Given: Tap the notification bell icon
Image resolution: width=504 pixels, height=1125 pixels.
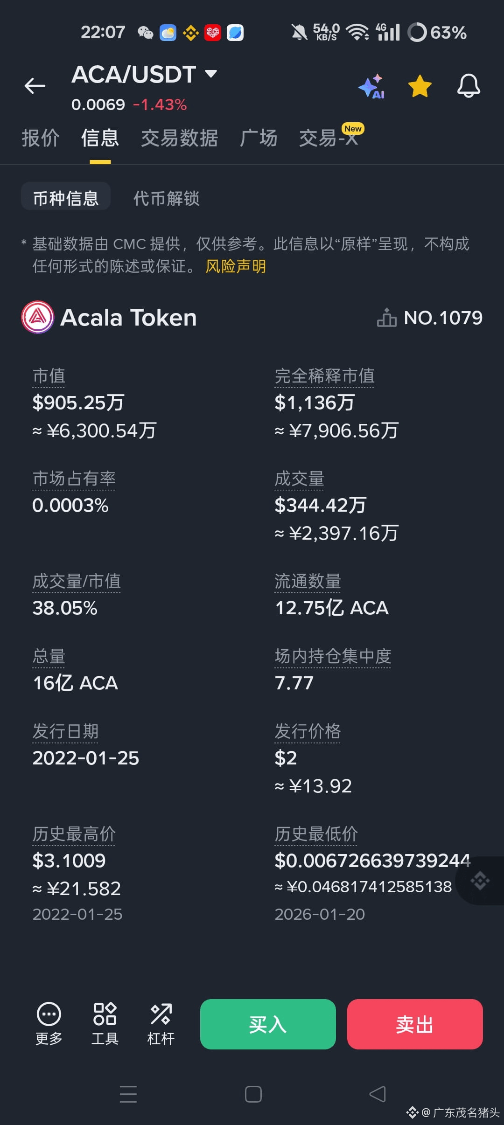Looking at the screenshot, I should 469,86.
